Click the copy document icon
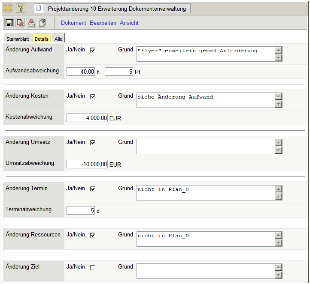 (x=43, y=23)
